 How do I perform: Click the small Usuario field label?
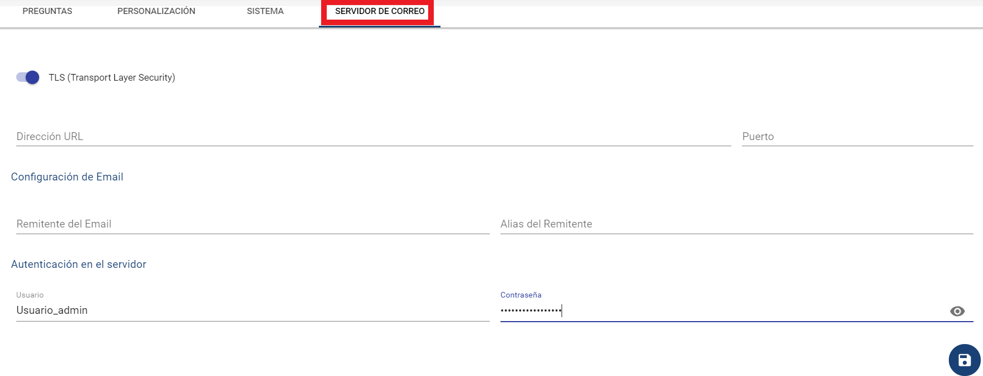point(30,295)
